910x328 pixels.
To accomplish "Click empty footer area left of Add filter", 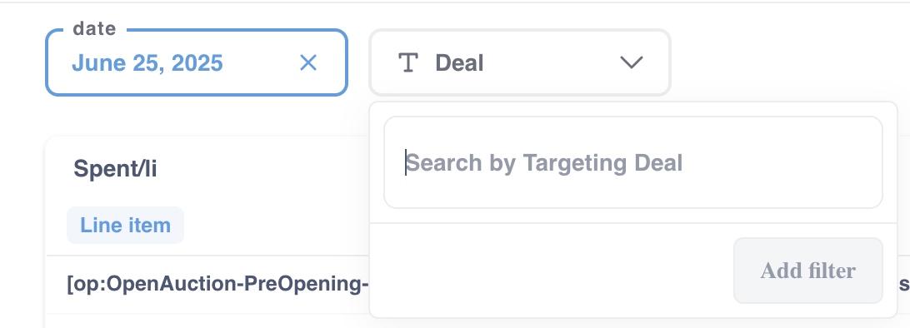I will [x=552, y=270].
